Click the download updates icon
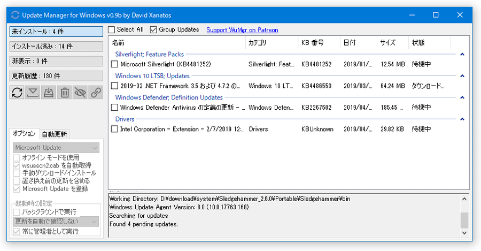The height and width of the screenshot is (251, 481). click(33, 92)
